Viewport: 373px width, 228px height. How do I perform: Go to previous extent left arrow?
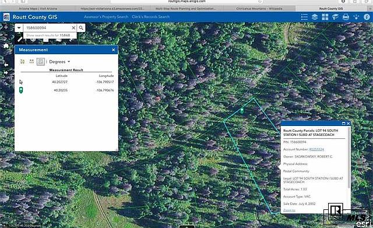click(x=6, y=65)
